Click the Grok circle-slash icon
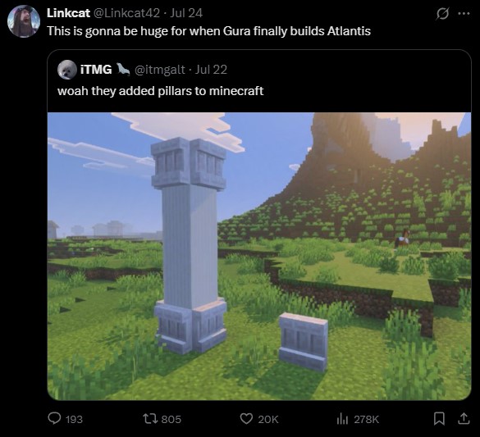 [x=442, y=14]
